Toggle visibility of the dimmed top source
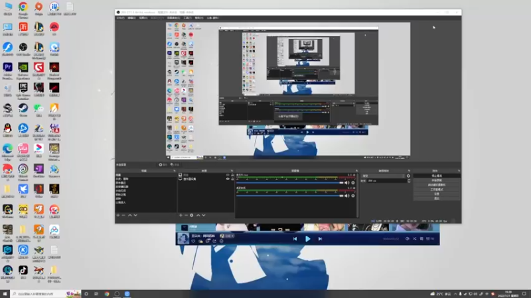This screenshot has width=531, height=298. (228, 175)
